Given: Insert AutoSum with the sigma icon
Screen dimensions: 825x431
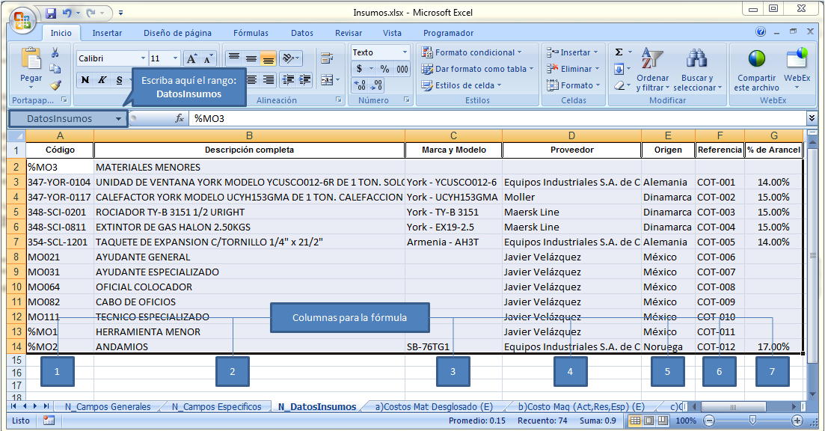Looking at the screenshot, I should pyautogui.click(x=619, y=52).
